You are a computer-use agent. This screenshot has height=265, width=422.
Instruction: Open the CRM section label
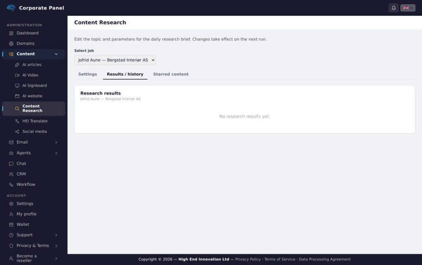pyautogui.click(x=21, y=174)
